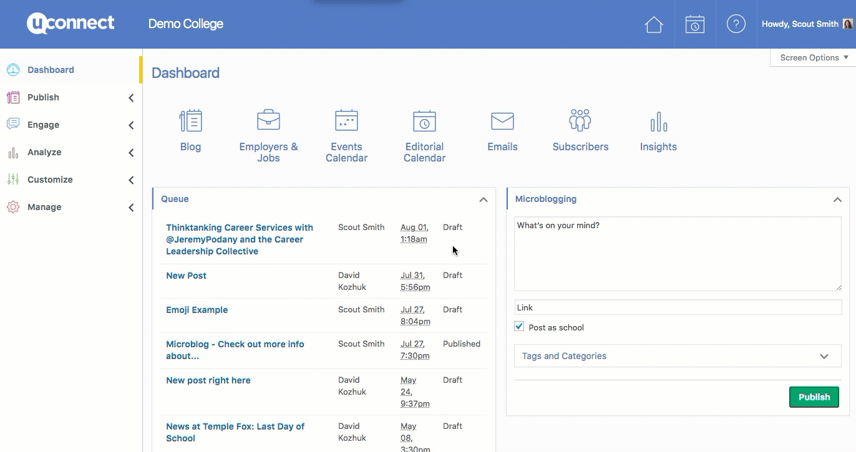The height and width of the screenshot is (452, 856).
Task: Click the home icon in the header
Action: tap(653, 24)
